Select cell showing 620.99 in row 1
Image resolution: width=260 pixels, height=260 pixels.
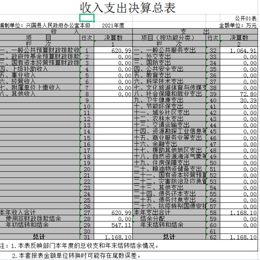(x=113, y=50)
